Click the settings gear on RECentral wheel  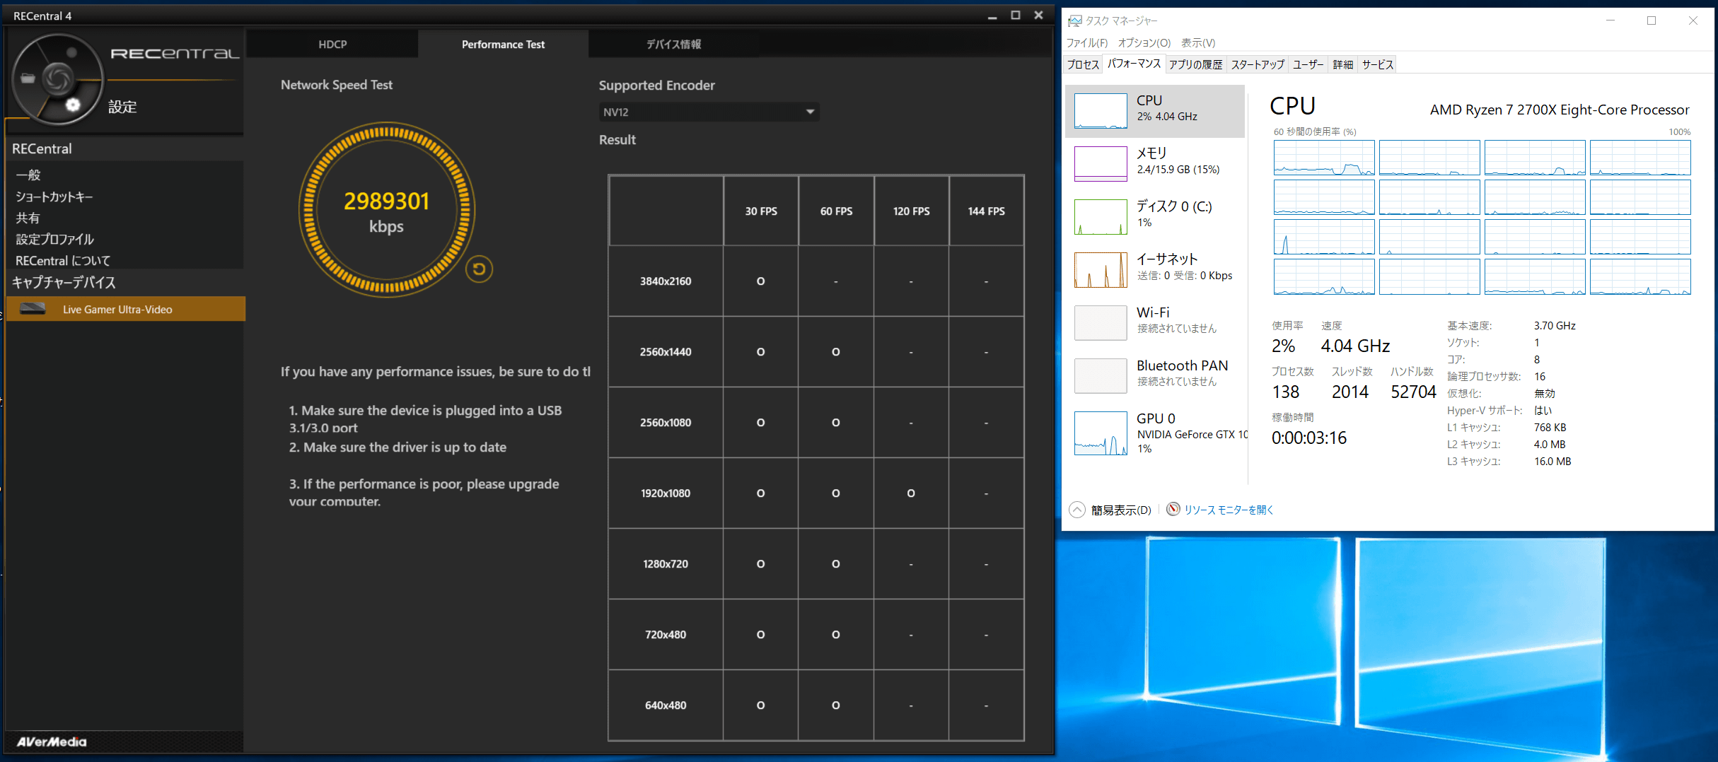point(73,105)
